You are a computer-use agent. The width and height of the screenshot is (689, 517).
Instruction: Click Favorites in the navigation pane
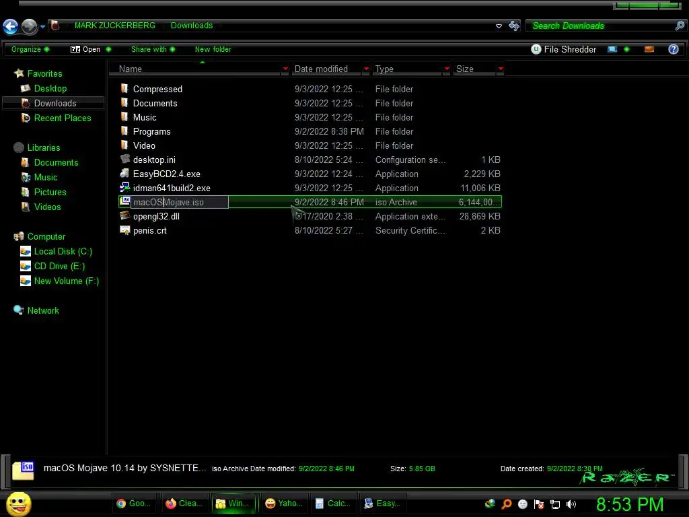(44, 73)
